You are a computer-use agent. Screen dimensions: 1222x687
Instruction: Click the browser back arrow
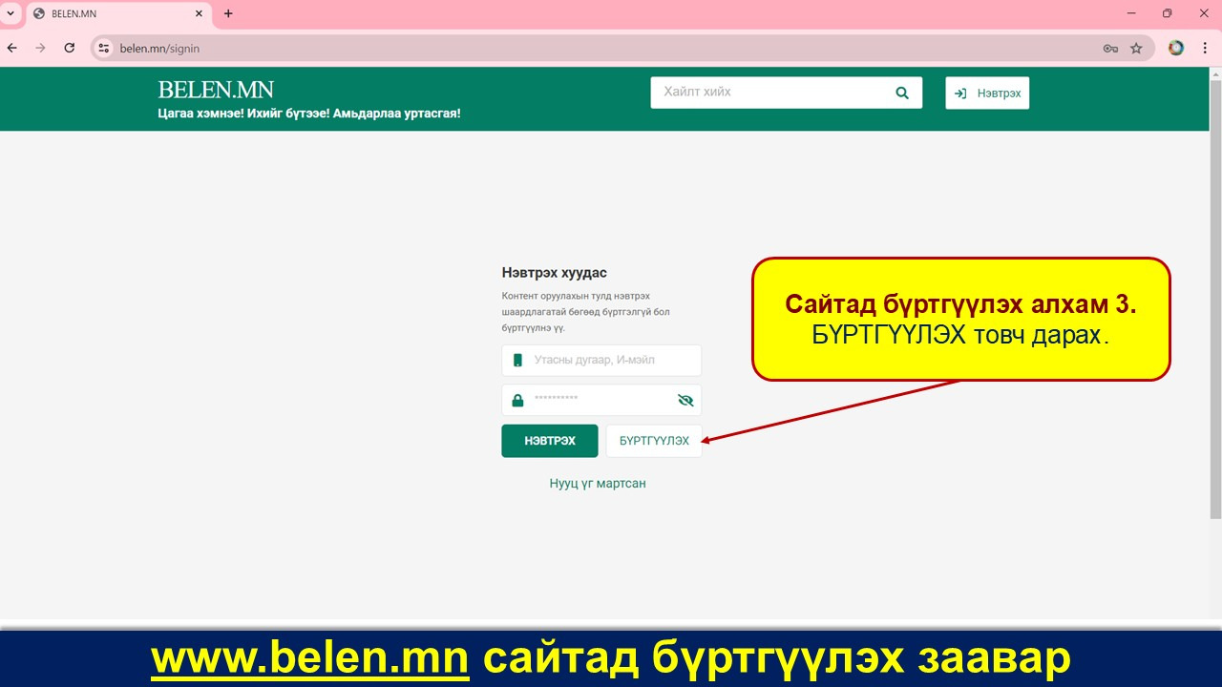(x=11, y=48)
